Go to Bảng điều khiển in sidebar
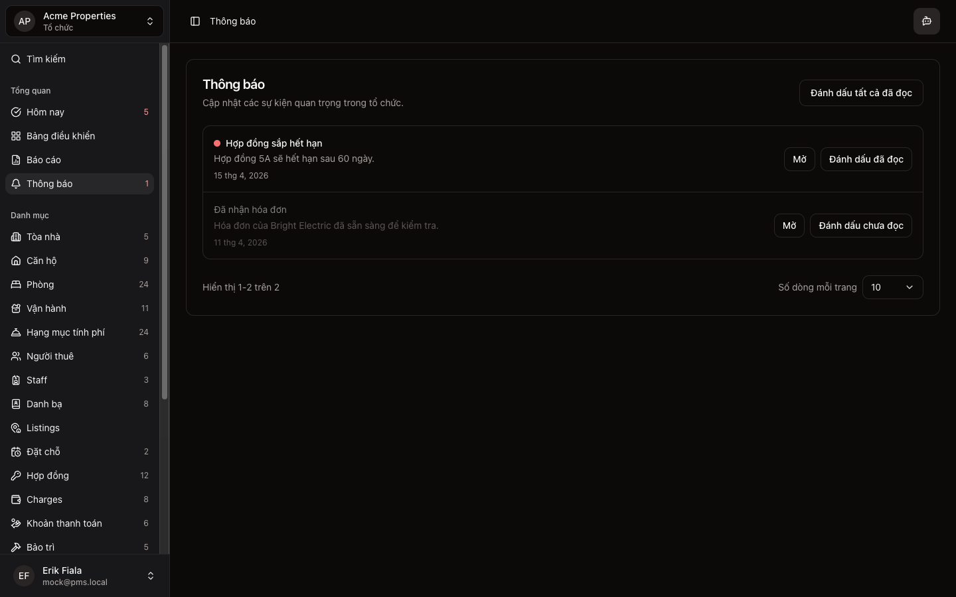956x597 pixels. tap(60, 136)
